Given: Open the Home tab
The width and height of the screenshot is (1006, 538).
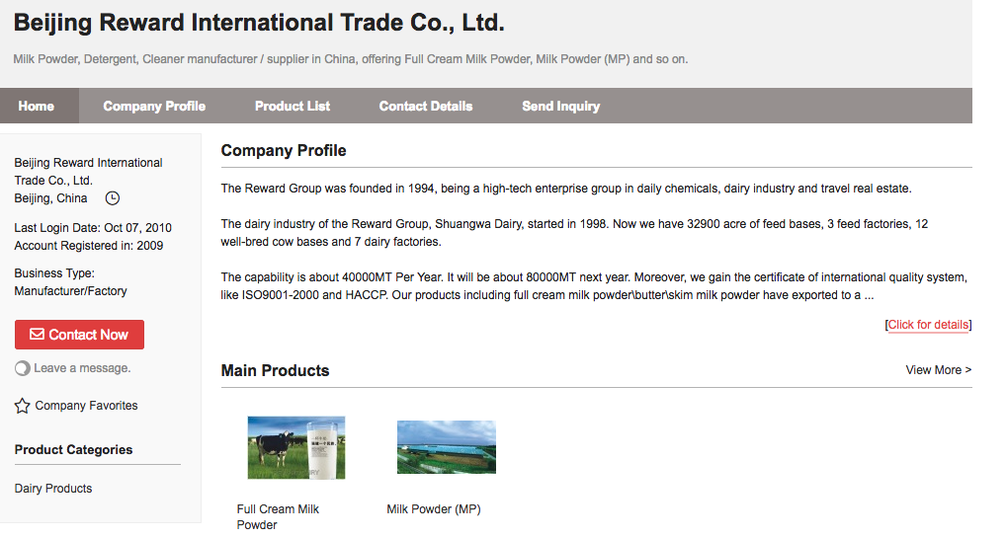Looking at the screenshot, I should point(37,106).
